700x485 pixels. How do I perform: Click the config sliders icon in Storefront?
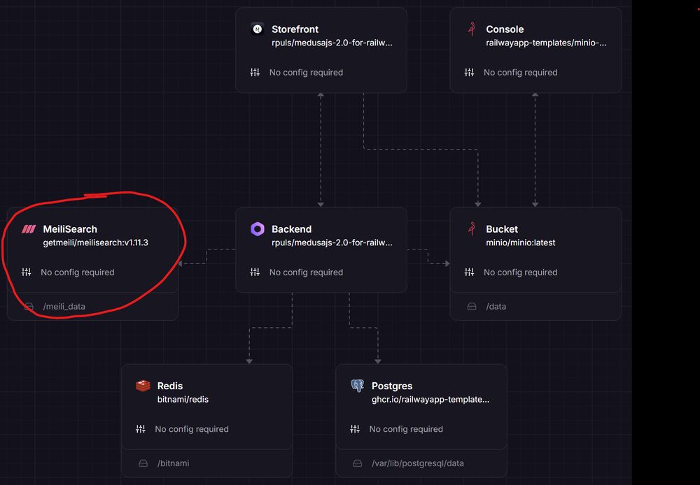coord(255,72)
